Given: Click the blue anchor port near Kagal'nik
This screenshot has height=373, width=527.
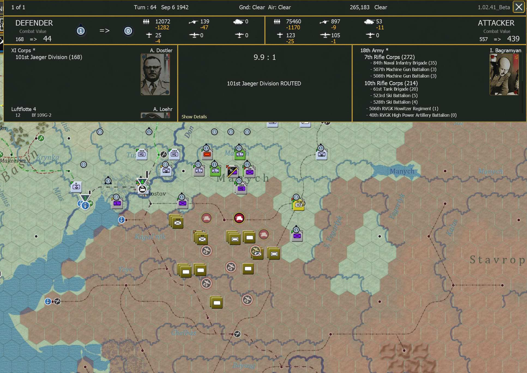Looking at the screenshot, I should click(121, 220).
